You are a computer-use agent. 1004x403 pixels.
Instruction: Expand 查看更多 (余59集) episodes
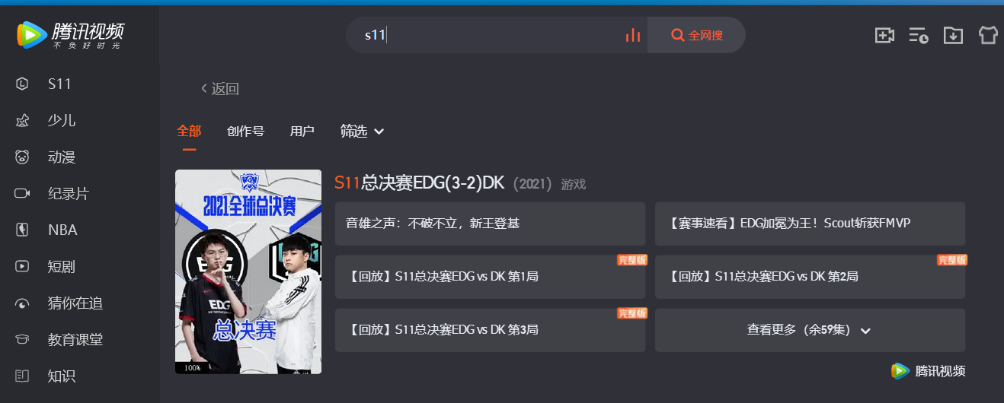point(810,330)
